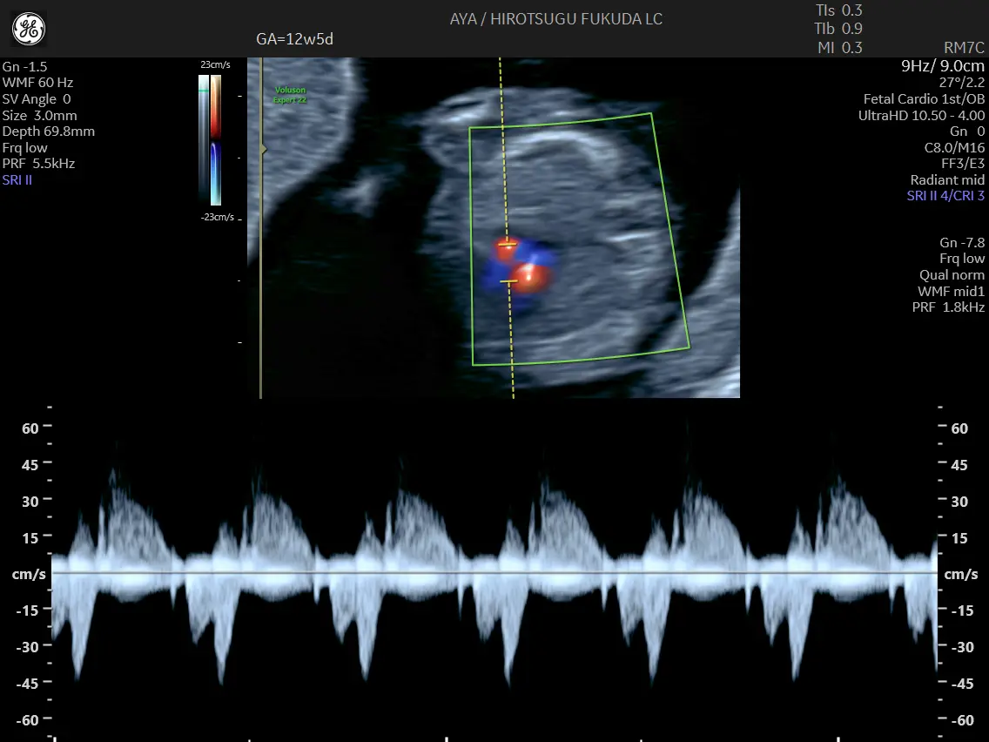Select the patient name AYA / HIROTSUGU FUKUDA LC
Screen dimensions: 989x742
[x=555, y=19]
